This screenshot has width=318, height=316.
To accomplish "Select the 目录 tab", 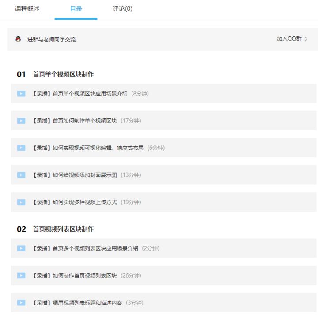I will (x=76, y=9).
